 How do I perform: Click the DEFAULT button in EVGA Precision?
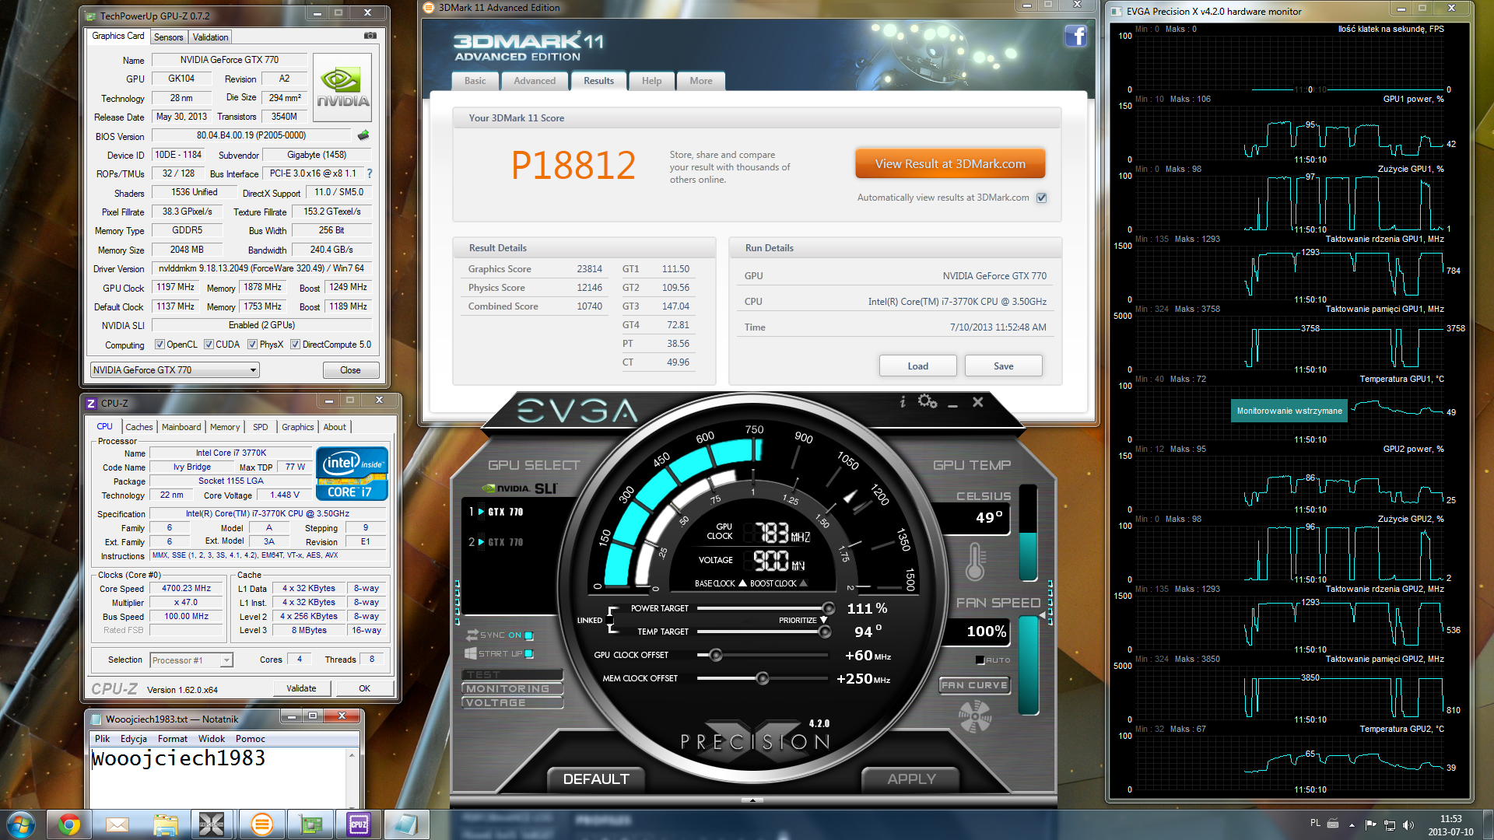tap(596, 779)
